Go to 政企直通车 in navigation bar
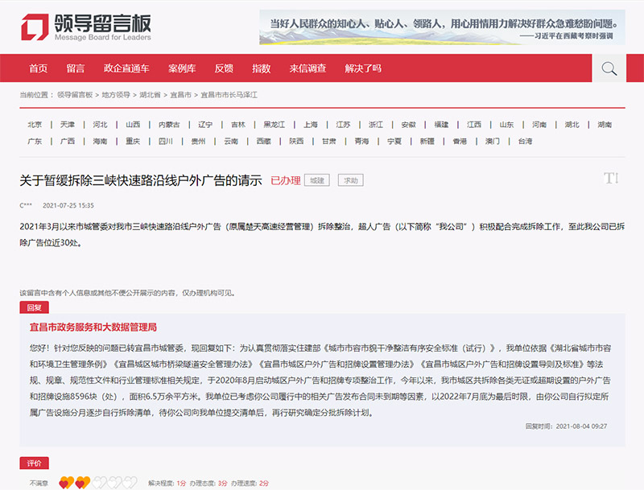This screenshot has height=490, width=644. 126,68
